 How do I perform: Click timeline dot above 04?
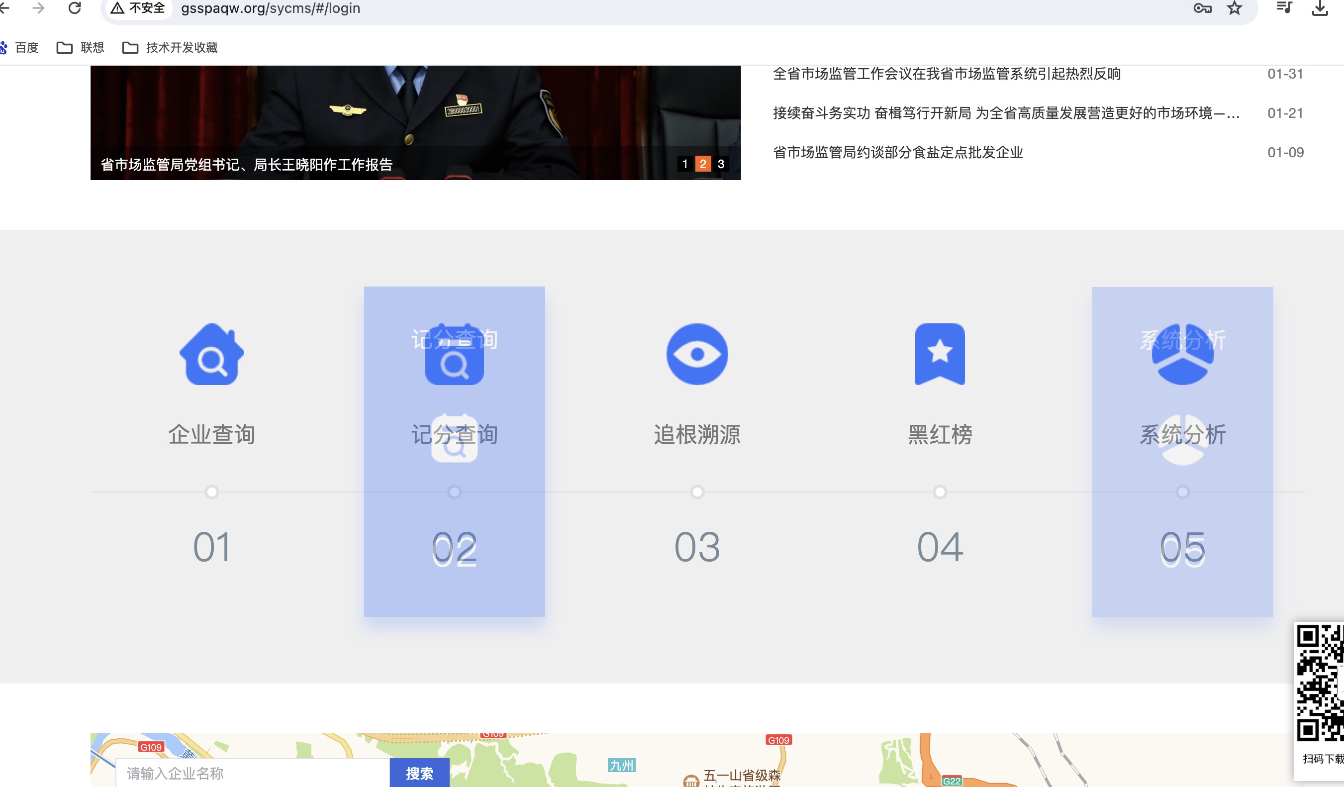click(x=940, y=492)
